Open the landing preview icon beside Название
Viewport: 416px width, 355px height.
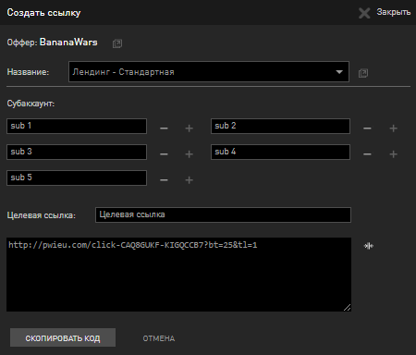tap(363, 73)
